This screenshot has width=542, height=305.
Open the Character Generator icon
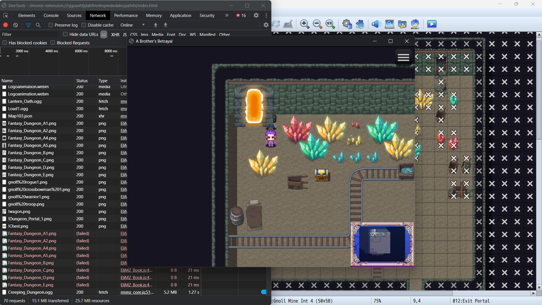(x=415, y=24)
